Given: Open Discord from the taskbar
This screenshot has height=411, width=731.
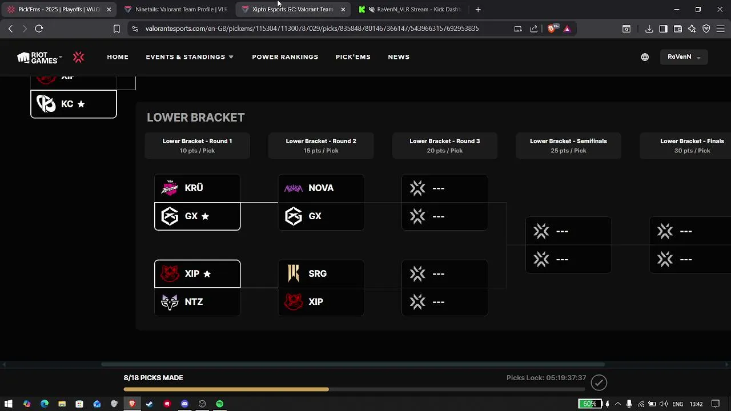Looking at the screenshot, I should [x=184, y=404].
